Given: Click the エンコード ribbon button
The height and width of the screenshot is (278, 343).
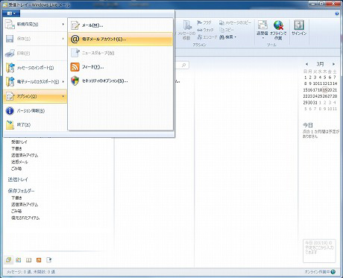Looking at the screenshot, I should pyautogui.click(x=207, y=37).
